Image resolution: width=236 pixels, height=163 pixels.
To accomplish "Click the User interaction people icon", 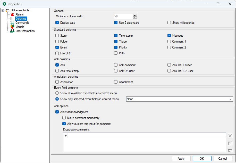I will pyautogui.click(x=12, y=31).
